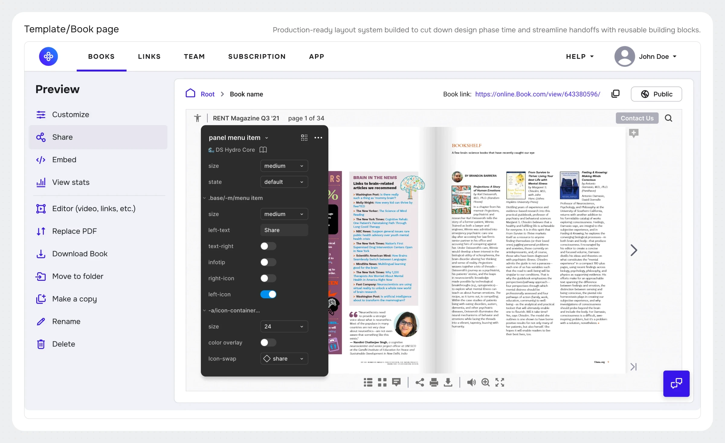The width and height of the screenshot is (725, 443).
Task: Click the accessibility icon in viewer
Action: coord(197,118)
